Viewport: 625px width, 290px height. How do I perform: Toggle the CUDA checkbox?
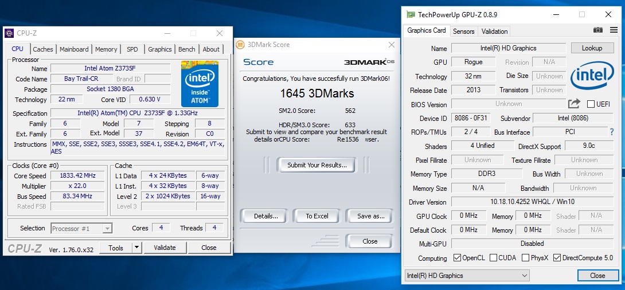(x=493, y=258)
